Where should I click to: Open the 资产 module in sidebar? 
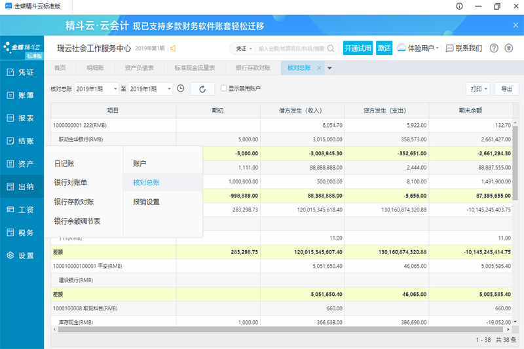[21, 164]
